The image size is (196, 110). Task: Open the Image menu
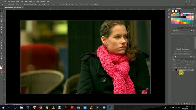point(13,1)
